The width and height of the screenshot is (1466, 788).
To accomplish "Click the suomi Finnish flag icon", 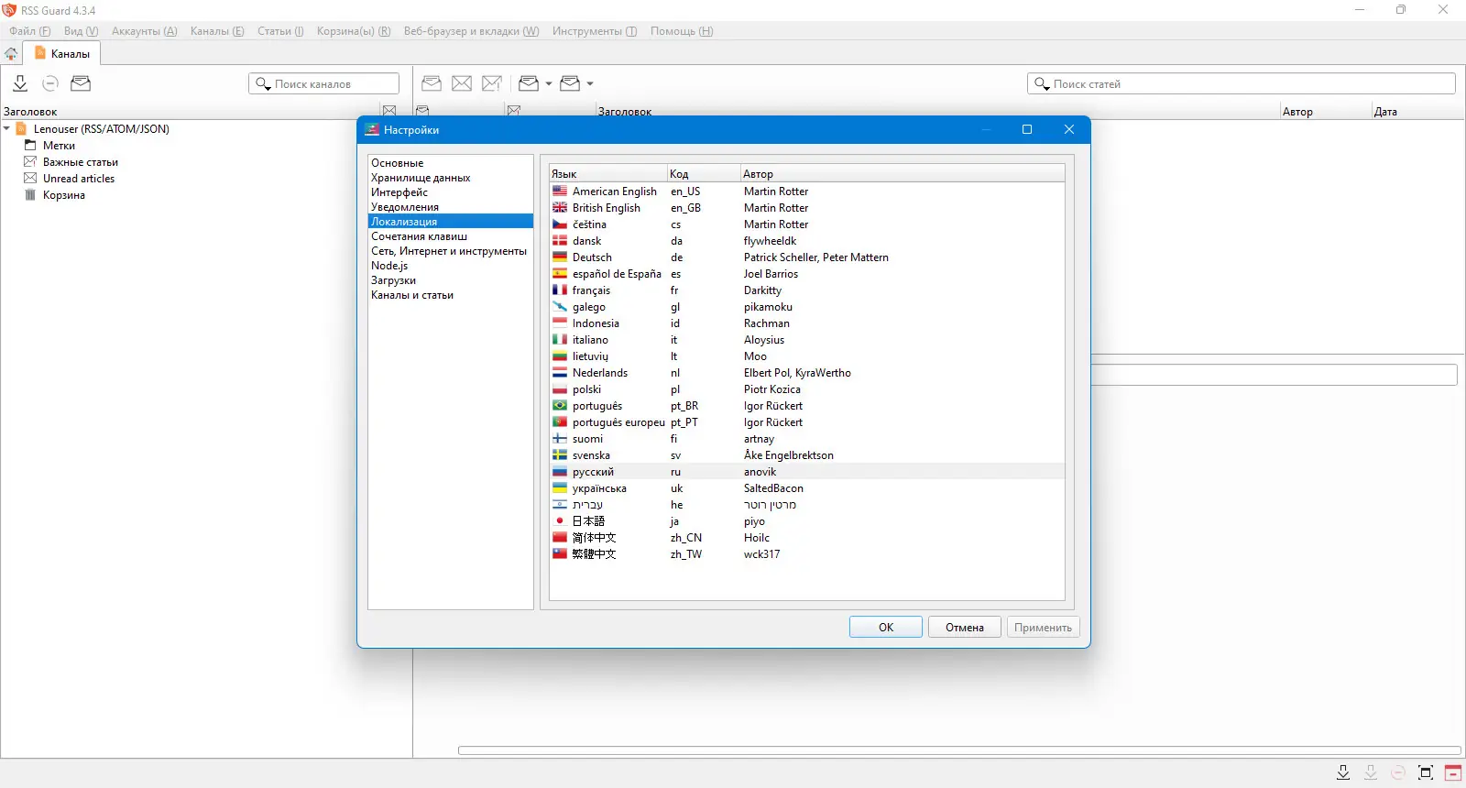I will click(560, 439).
